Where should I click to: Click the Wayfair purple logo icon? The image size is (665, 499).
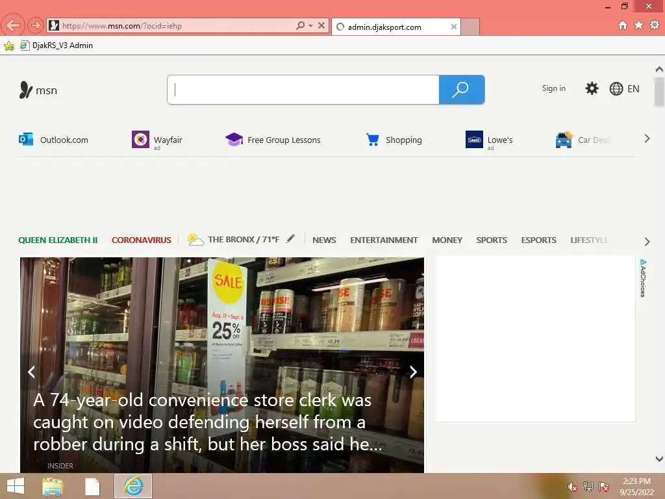(140, 139)
